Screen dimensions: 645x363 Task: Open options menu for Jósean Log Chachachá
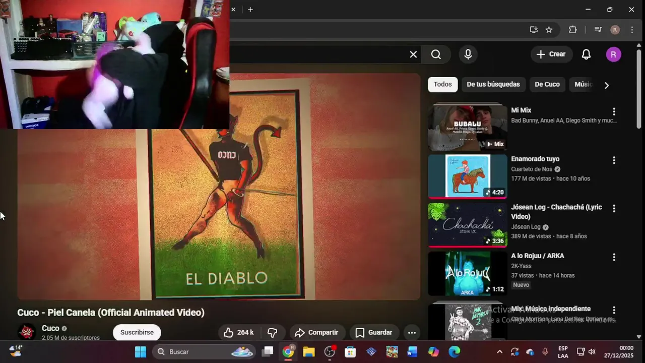614,208
